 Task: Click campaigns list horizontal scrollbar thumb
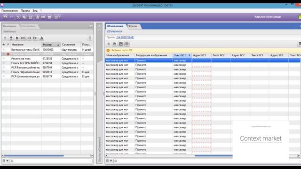[34, 156]
